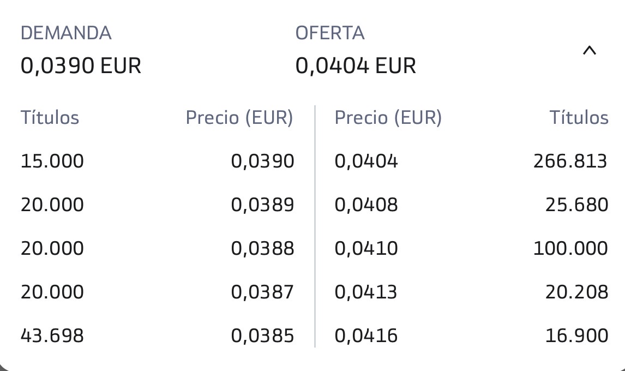
Task: Select the right Títulos column header
Action: tap(579, 118)
